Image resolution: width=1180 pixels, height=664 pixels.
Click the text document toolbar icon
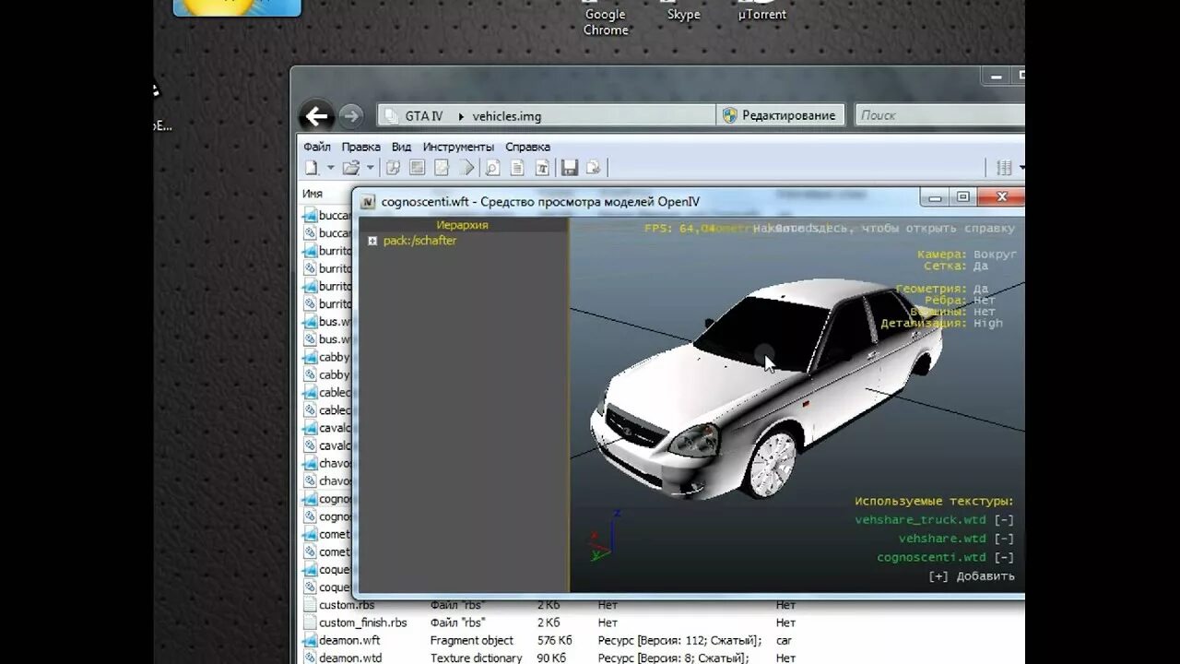[517, 168]
